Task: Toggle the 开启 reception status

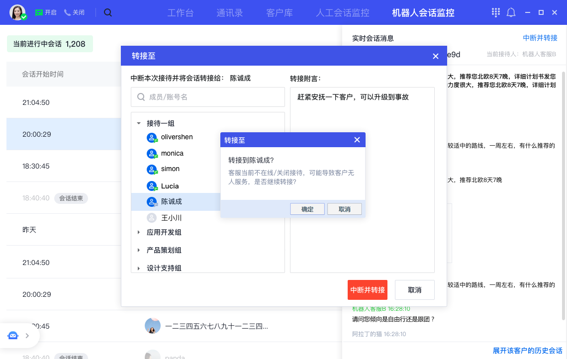Action: pyautogui.click(x=46, y=12)
